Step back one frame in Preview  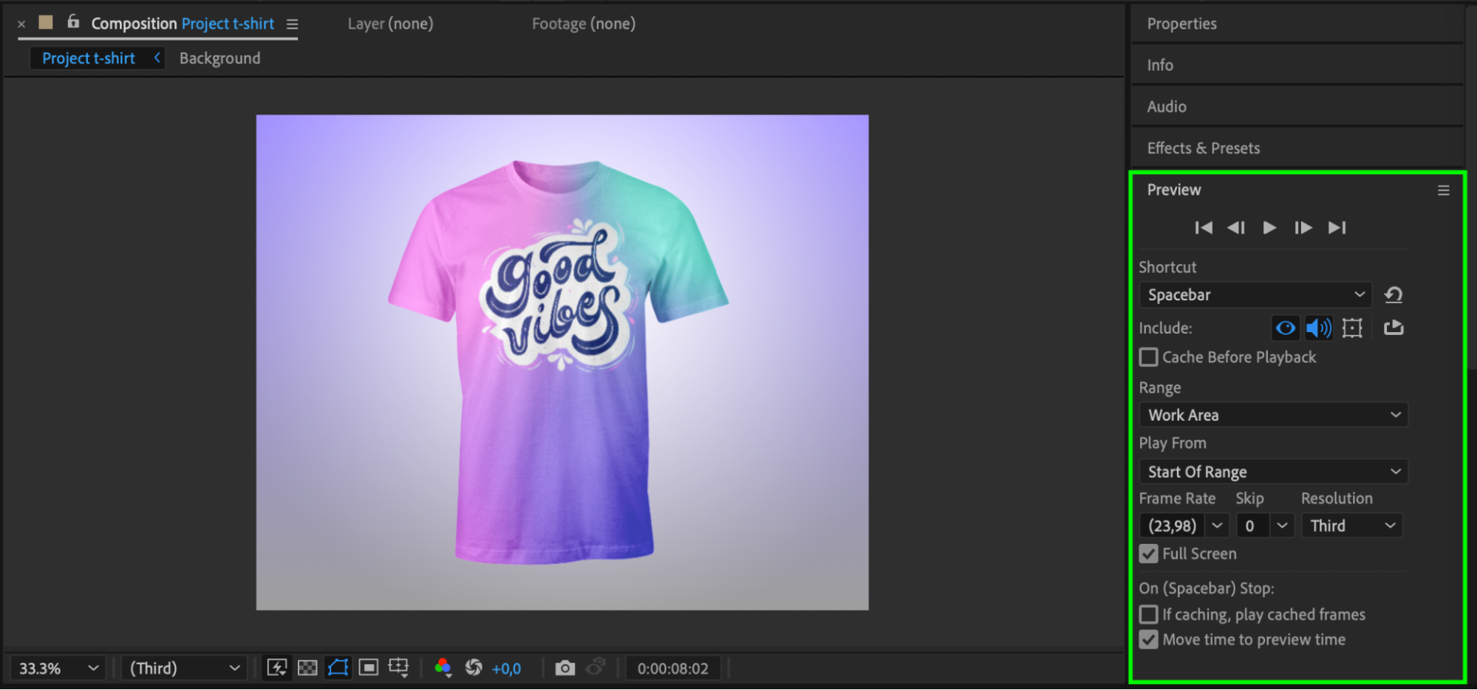[x=1236, y=227]
